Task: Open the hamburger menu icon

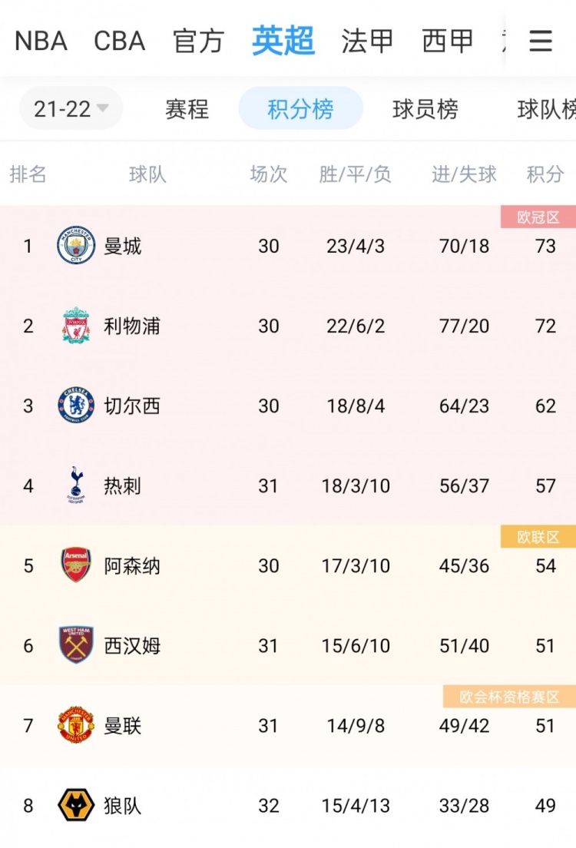Action: (541, 41)
